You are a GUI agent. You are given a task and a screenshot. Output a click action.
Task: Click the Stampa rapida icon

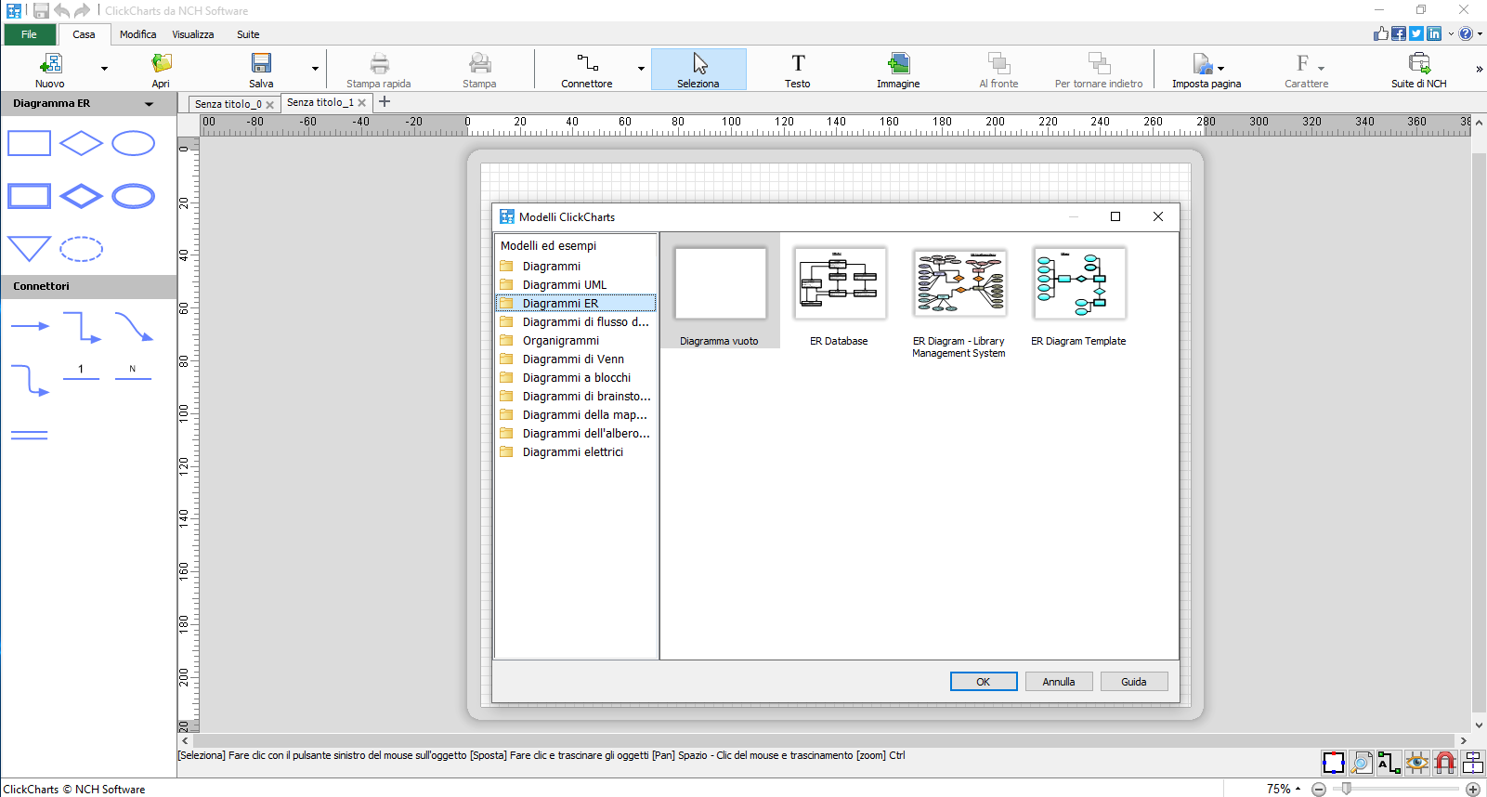click(x=379, y=63)
